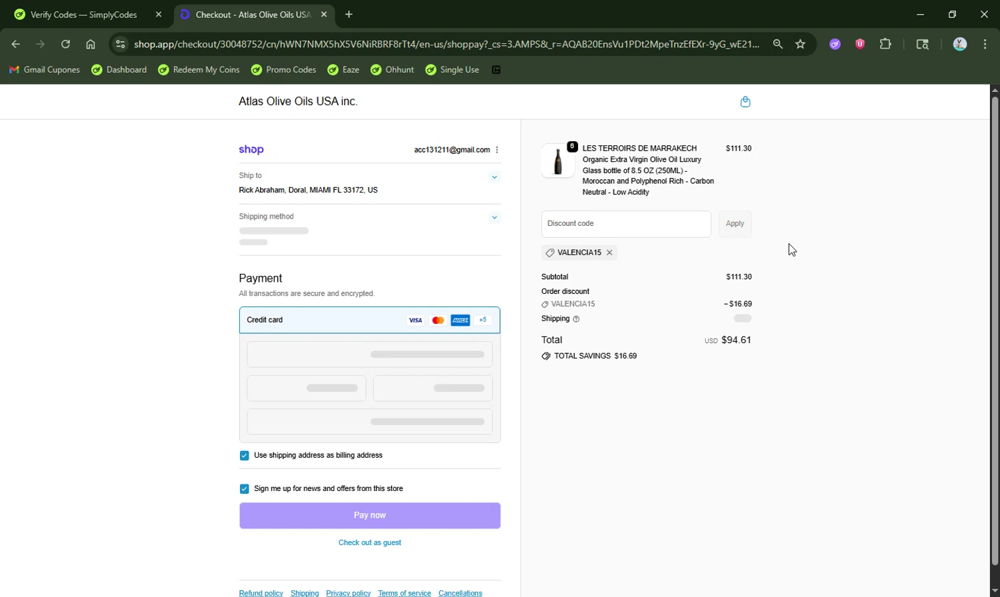Select the Mastercard icon
1000x597 pixels.
click(x=438, y=320)
